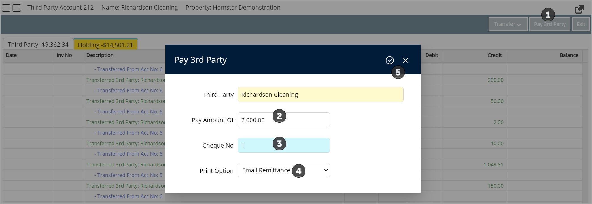
Task: Click the pop-out external window icon
Action: (579, 9)
